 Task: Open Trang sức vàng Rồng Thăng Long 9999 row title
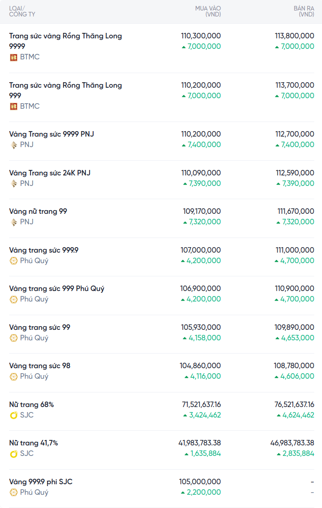pos(65,41)
